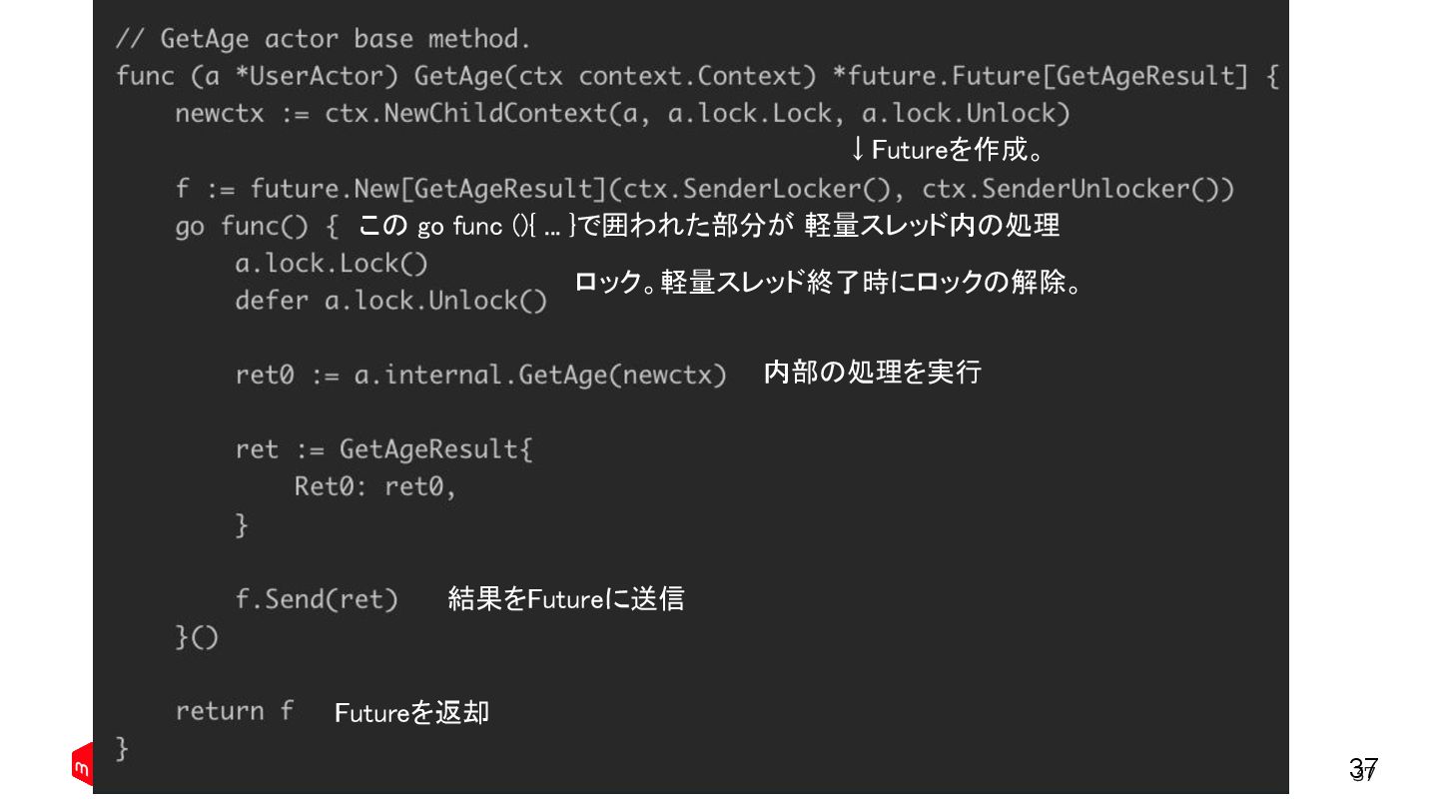Click the defer a.lock.Unlock() line
The height and width of the screenshot is (809, 1438).
(390, 301)
